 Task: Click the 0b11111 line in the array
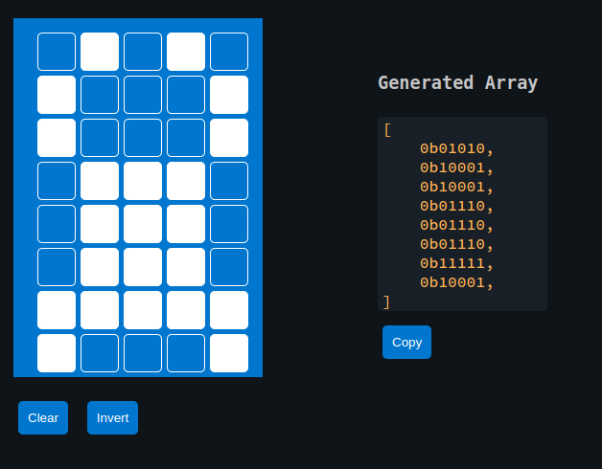pos(456,263)
